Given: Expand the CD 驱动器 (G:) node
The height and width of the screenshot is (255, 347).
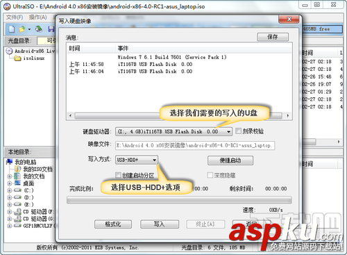Looking at the screenshot, I should coord(10,219).
